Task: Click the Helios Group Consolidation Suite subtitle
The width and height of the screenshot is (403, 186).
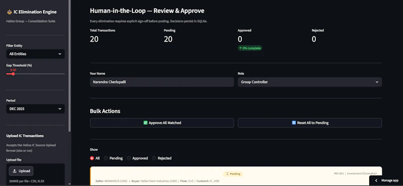Action: click(31, 21)
